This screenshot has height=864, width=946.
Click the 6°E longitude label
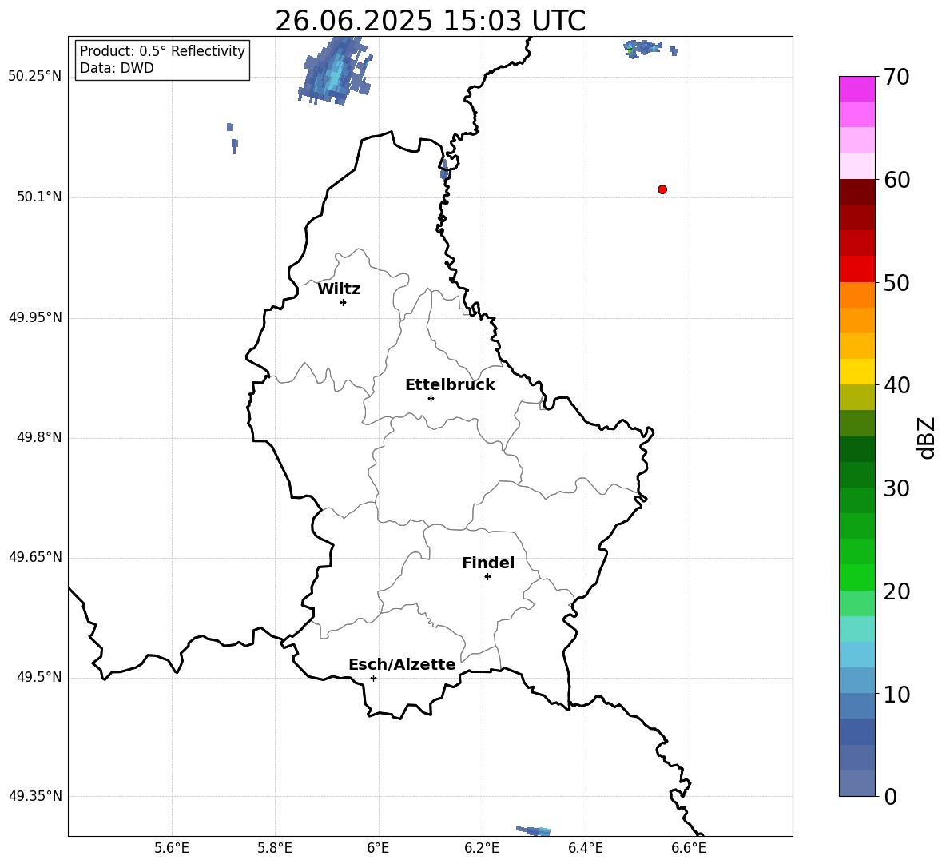click(x=378, y=848)
